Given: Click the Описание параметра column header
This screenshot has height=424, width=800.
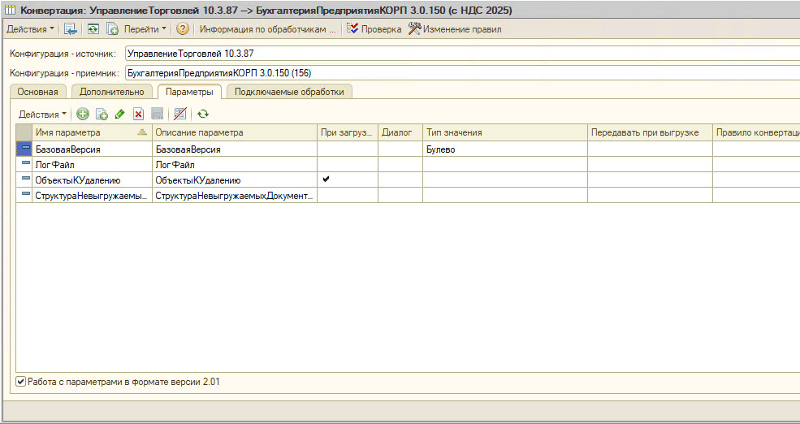Looking at the screenshot, I should (x=235, y=132).
